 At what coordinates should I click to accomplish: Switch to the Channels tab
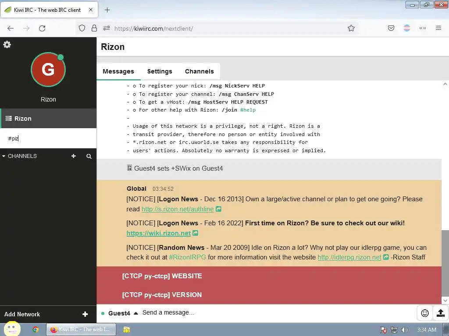[200, 71]
